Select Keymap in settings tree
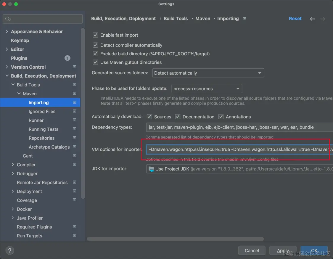The height and width of the screenshot is (259, 333). click(20, 40)
